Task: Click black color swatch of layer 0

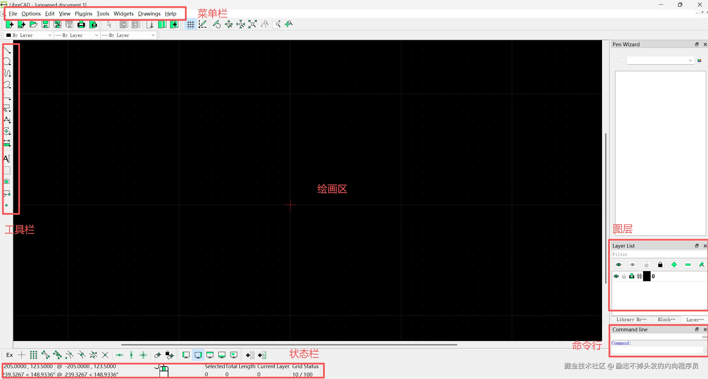Action: pos(647,276)
